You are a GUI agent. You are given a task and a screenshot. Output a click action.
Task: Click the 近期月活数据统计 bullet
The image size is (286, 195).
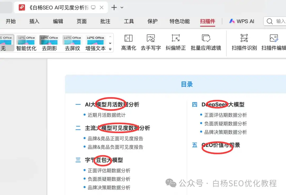coord(106,115)
